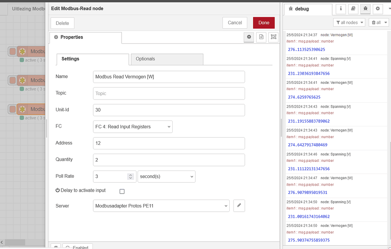Open all nodes filter dropdown
The height and width of the screenshot is (249, 391).
(x=349, y=22)
